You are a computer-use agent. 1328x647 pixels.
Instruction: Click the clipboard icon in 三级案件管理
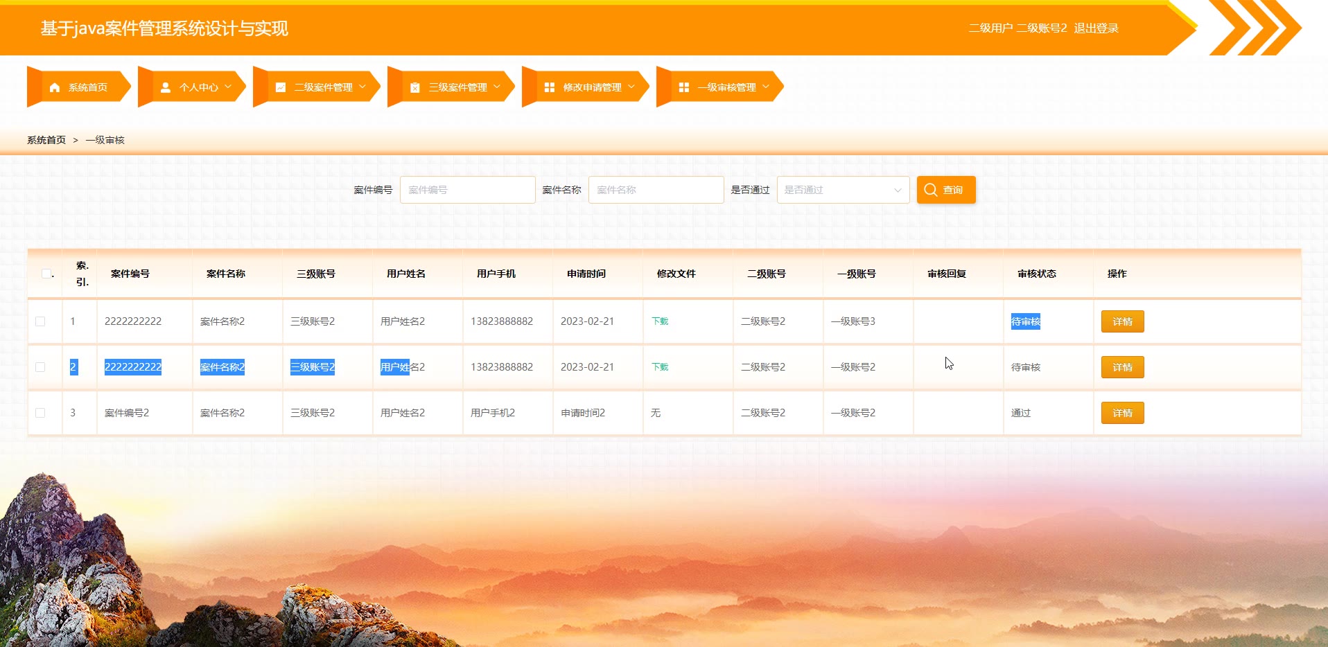(415, 87)
